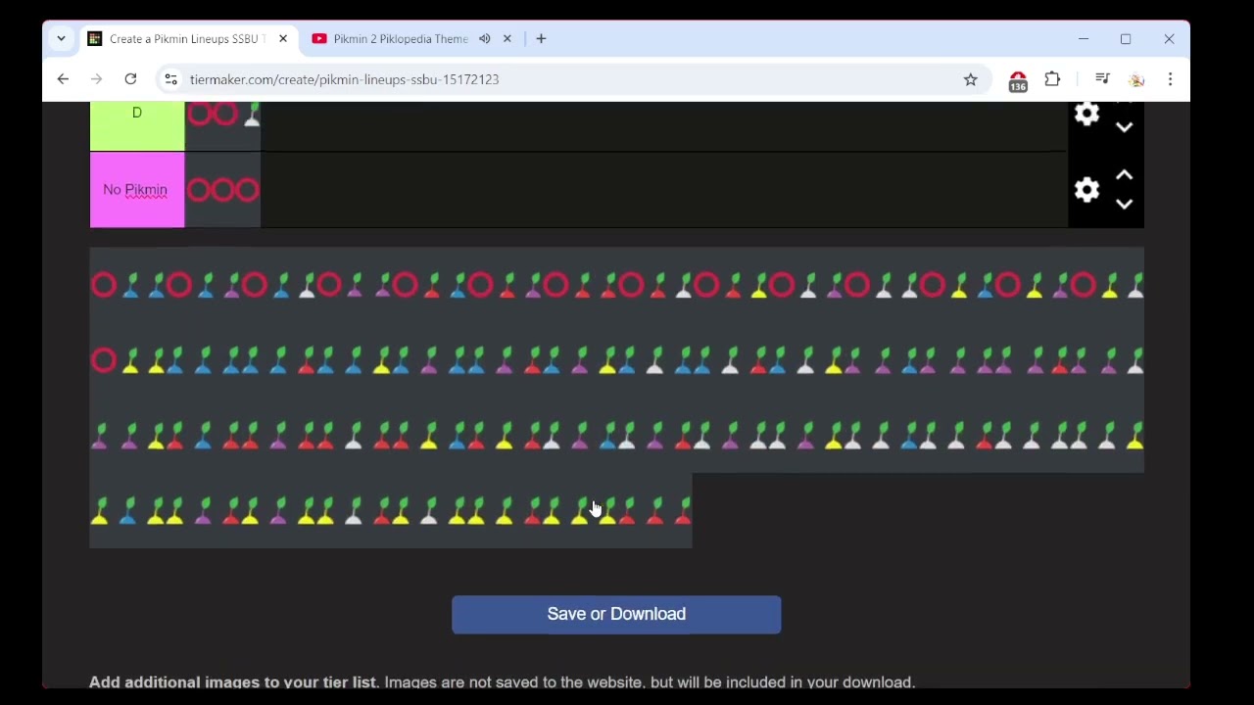Screen dimensions: 1254x705
Task: Open a new browser tab
Action: [x=541, y=39]
